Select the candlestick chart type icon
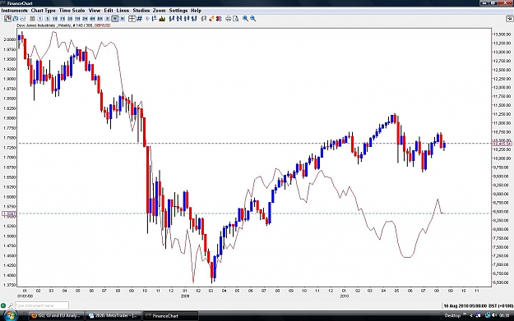 click(8, 19)
